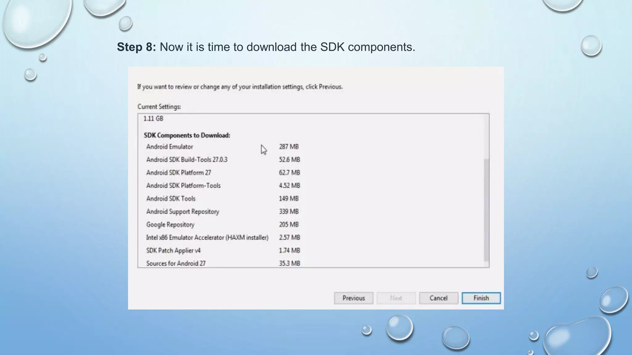Click the greyed-out Next button
This screenshot has height=355, width=632.
[x=396, y=298]
